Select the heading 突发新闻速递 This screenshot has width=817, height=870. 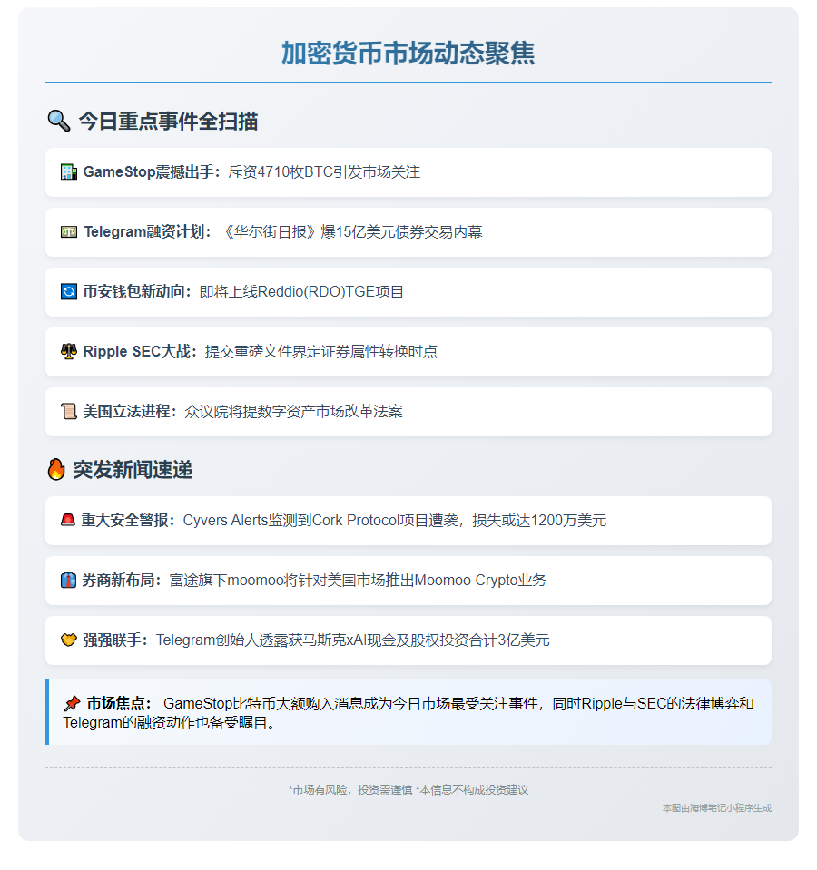(133, 469)
